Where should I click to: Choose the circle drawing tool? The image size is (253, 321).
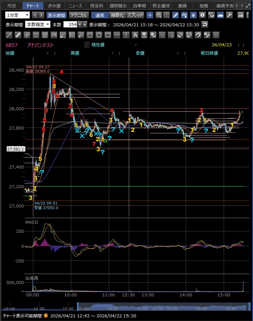point(99,35)
